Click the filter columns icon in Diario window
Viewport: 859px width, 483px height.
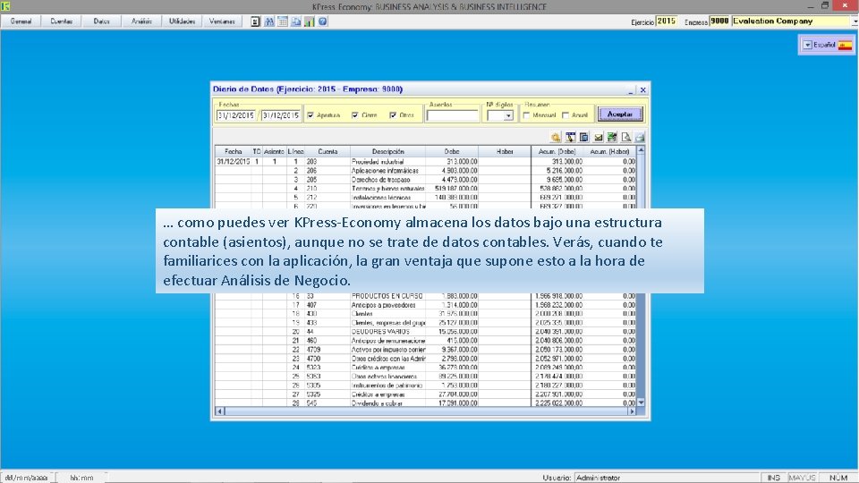570,138
